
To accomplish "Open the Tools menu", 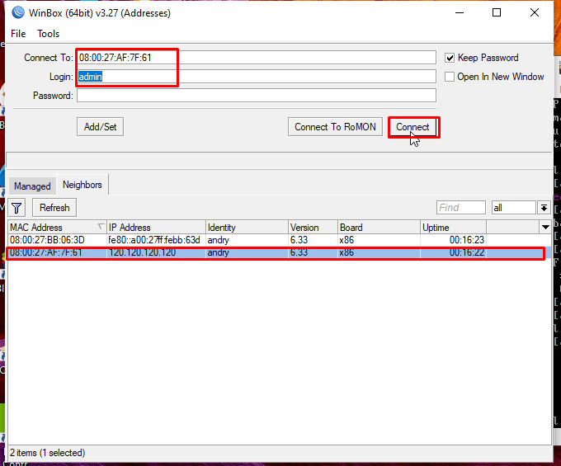I will pyautogui.click(x=49, y=34).
